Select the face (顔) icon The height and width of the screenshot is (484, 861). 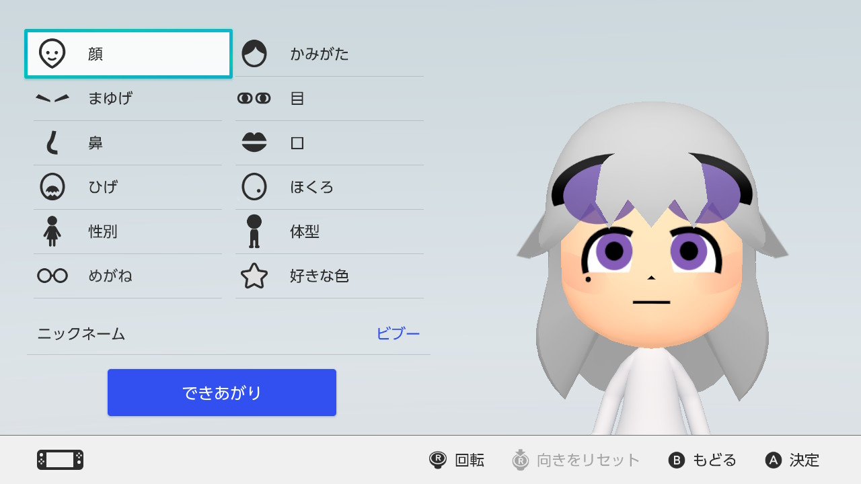(x=52, y=54)
